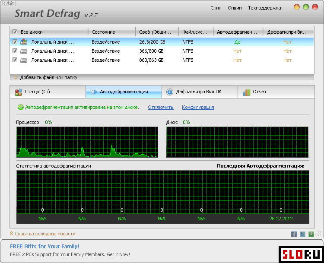
Task: Open 'FREE Gifts for Your Family!' link
Action: tap(44, 246)
